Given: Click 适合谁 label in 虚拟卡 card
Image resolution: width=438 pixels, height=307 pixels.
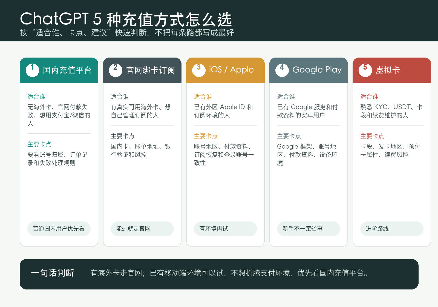Looking at the screenshot, I should 369,96.
